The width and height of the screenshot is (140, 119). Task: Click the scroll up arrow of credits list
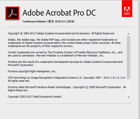(128, 34)
